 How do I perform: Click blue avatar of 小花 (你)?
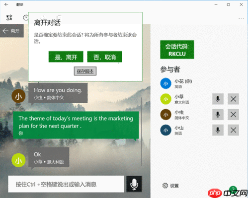pyautogui.click(x=165, y=83)
